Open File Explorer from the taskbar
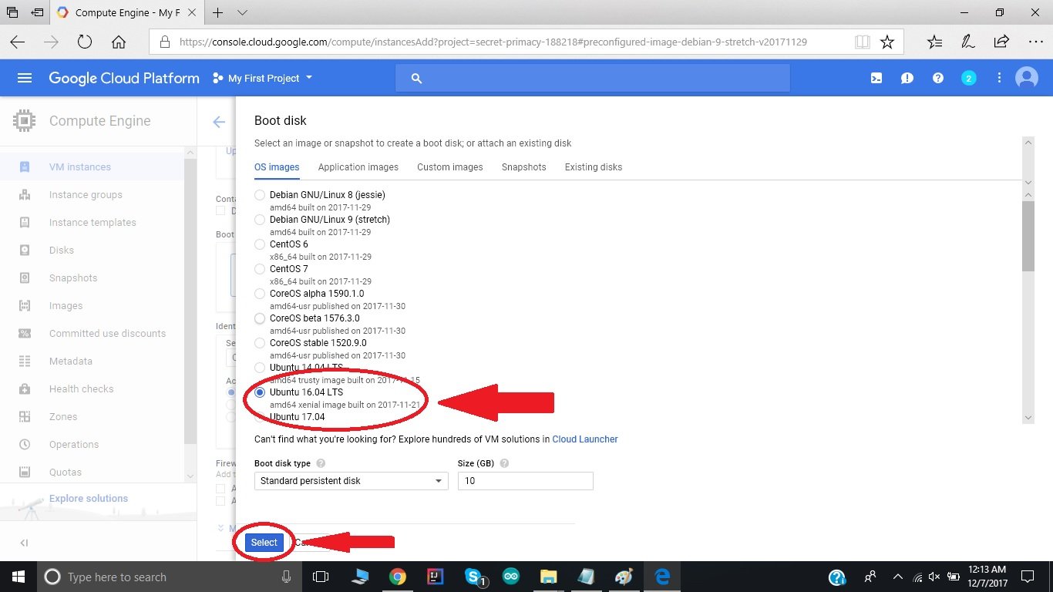1053x592 pixels. point(548,577)
